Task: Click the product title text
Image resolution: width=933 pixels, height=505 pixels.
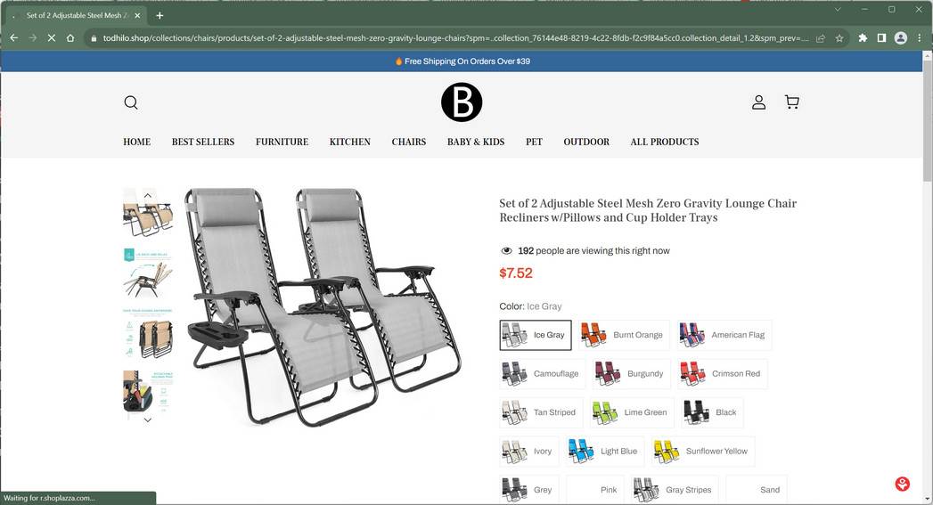Action: tap(648, 210)
